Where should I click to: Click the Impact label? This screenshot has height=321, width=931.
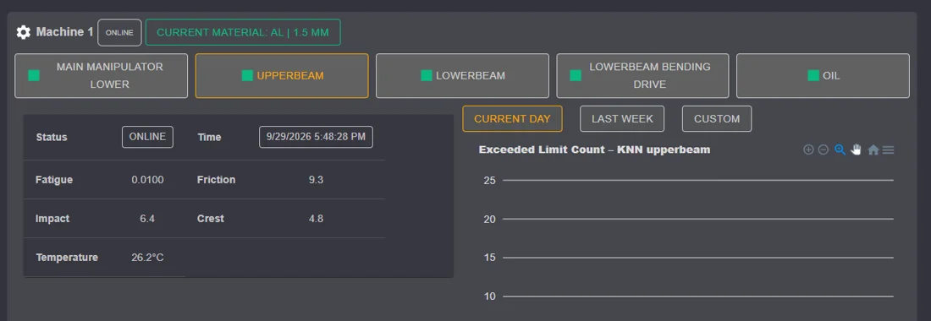(x=52, y=219)
